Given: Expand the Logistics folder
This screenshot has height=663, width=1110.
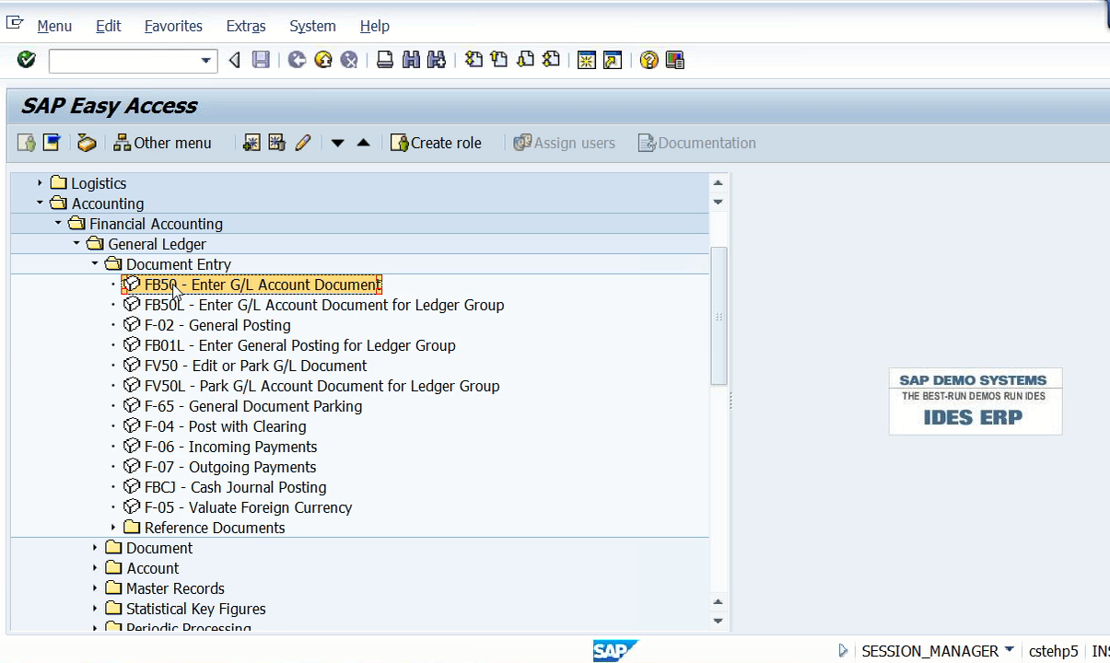Looking at the screenshot, I should pos(40,183).
